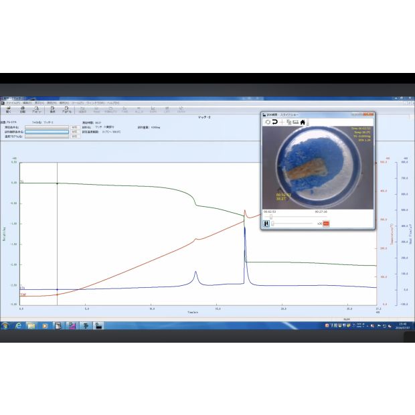Click the red crosshair icon in slideshow toolbar
Viewport: 415px width, 415px height.
coord(282,122)
